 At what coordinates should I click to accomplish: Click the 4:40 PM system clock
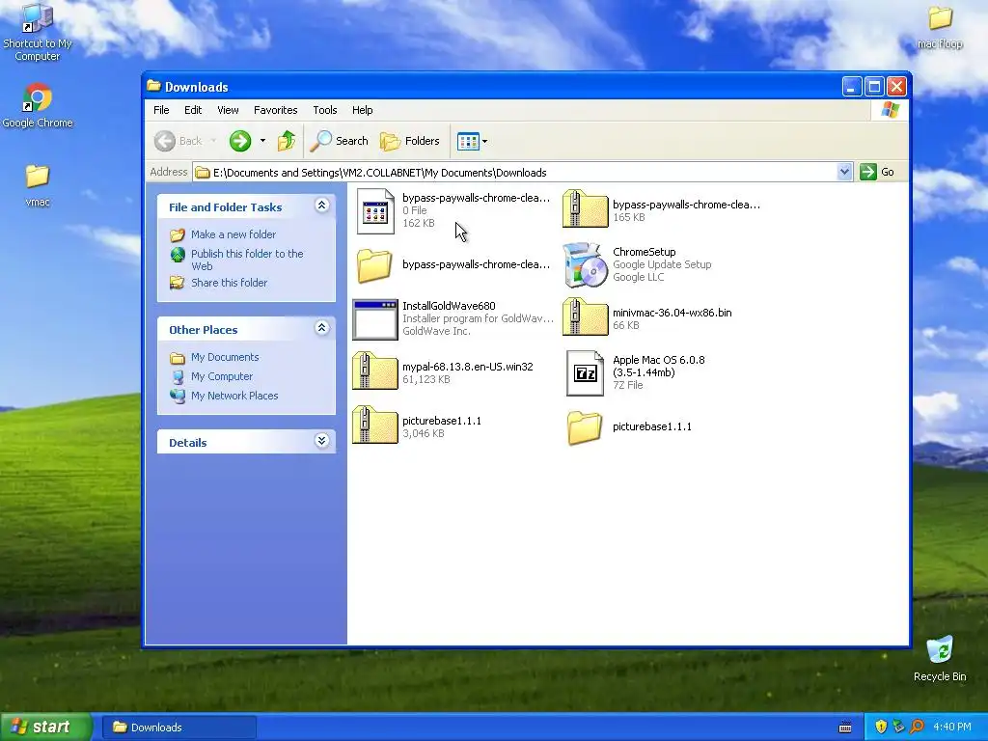tap(952, 727)
